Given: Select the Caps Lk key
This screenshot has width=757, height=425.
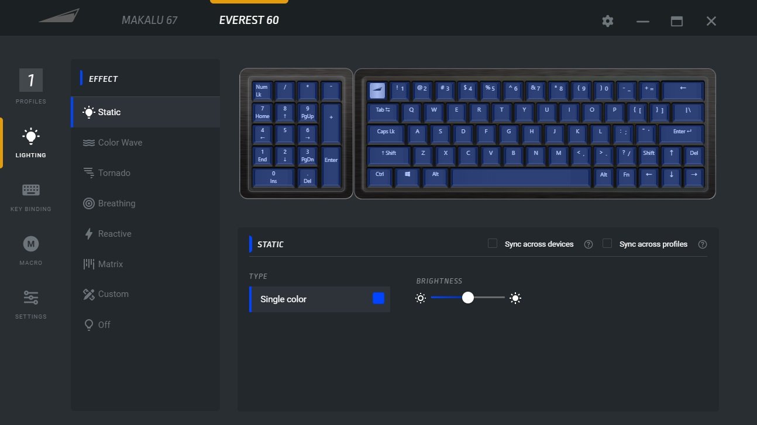Looking at the screenshot, I should [386, 133].
